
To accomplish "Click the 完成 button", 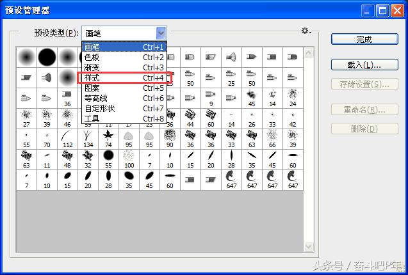I will [x=364, y=39].
